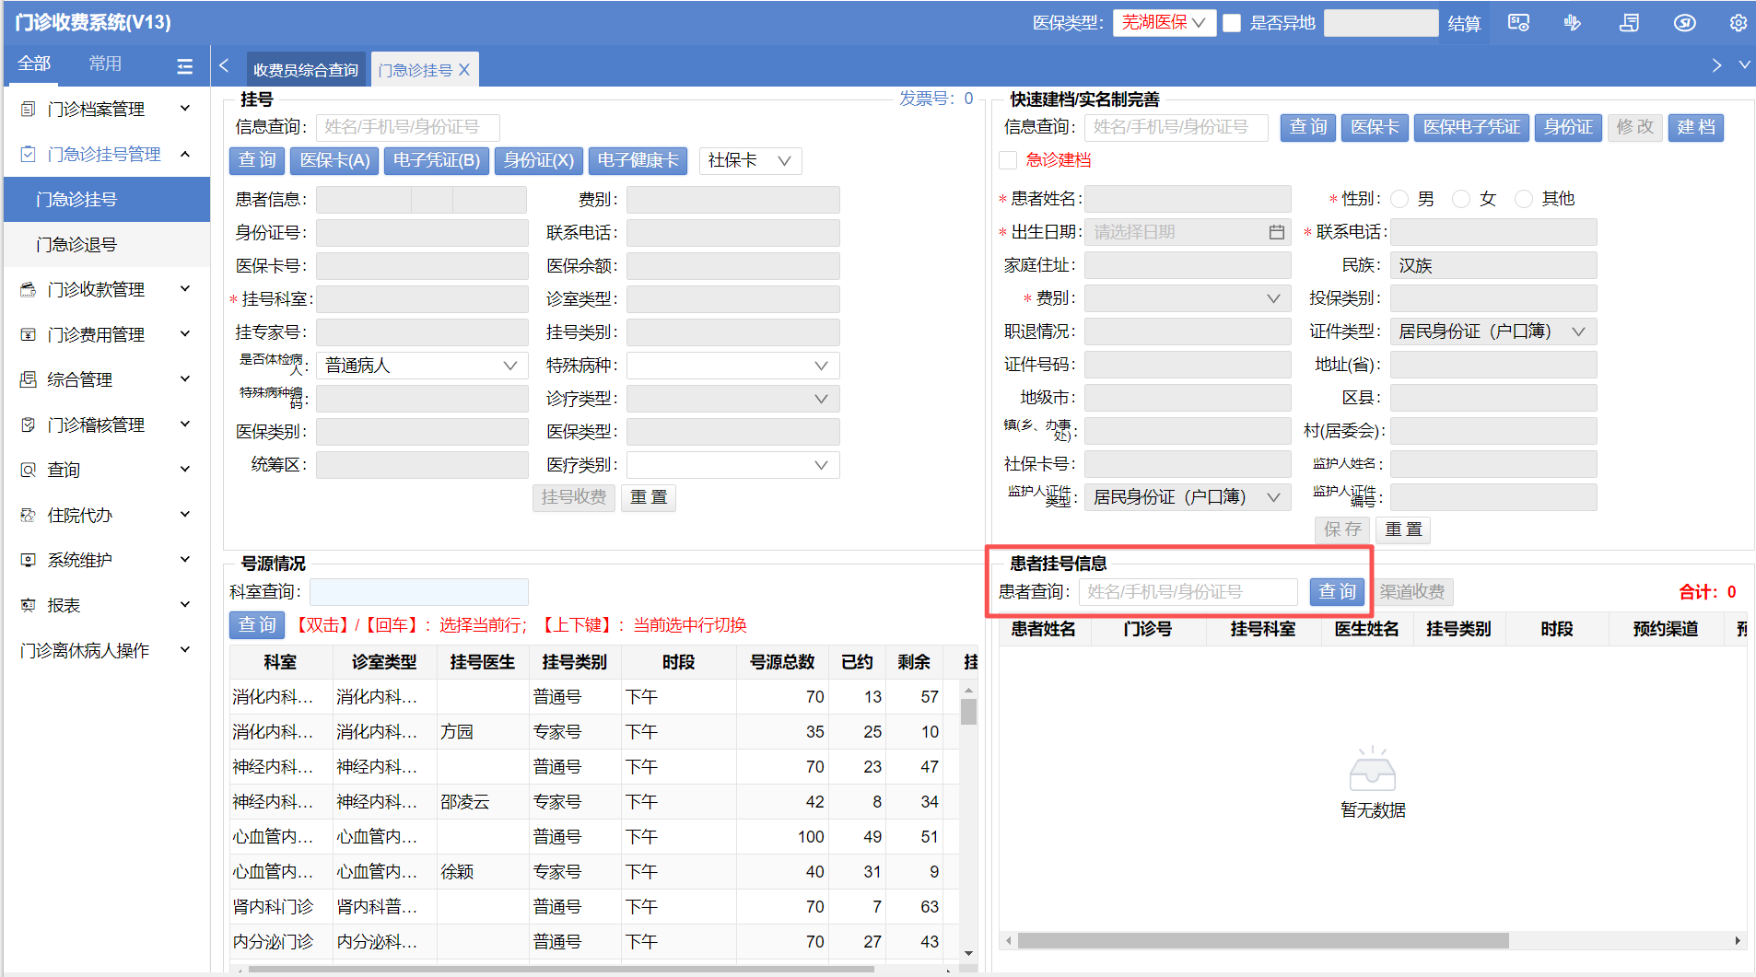Click the 系统维护 sidebar icon

29,561
